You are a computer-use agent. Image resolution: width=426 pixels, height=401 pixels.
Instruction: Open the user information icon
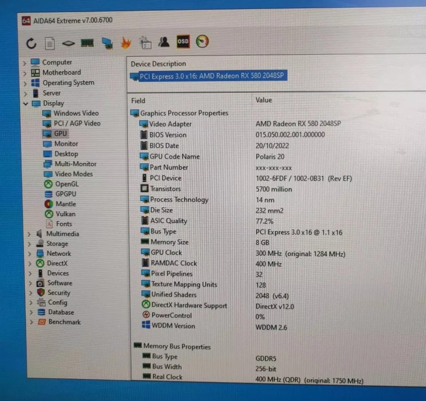coord(164,41)
